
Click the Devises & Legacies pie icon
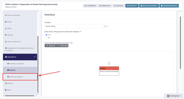point(8,64)
